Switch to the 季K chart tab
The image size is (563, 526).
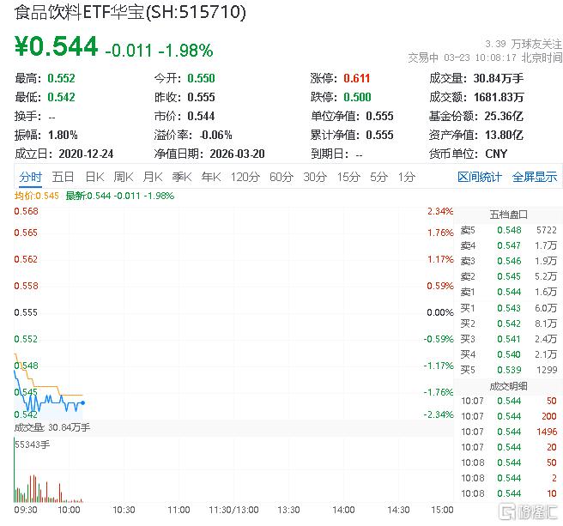coord(182,177)
